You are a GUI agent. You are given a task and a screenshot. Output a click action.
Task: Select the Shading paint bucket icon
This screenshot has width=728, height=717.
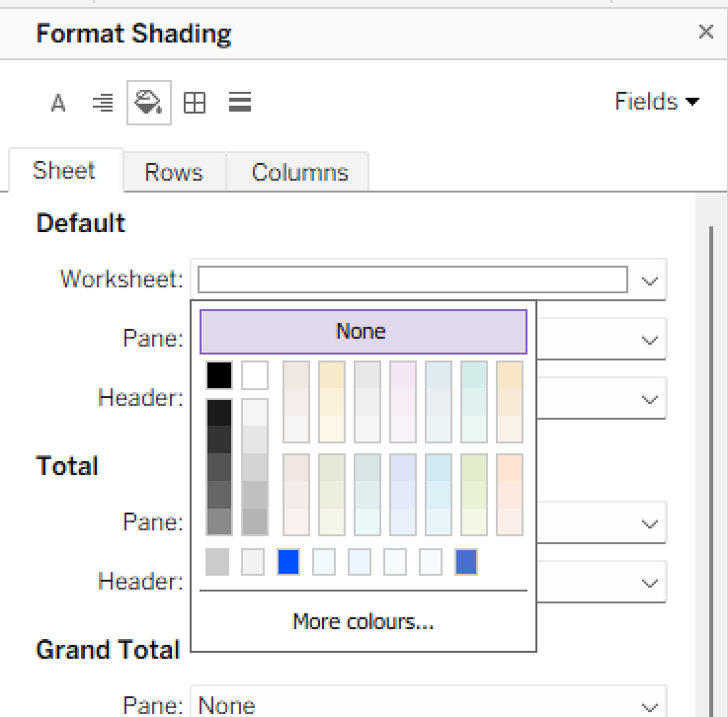[x=148, y=103]
